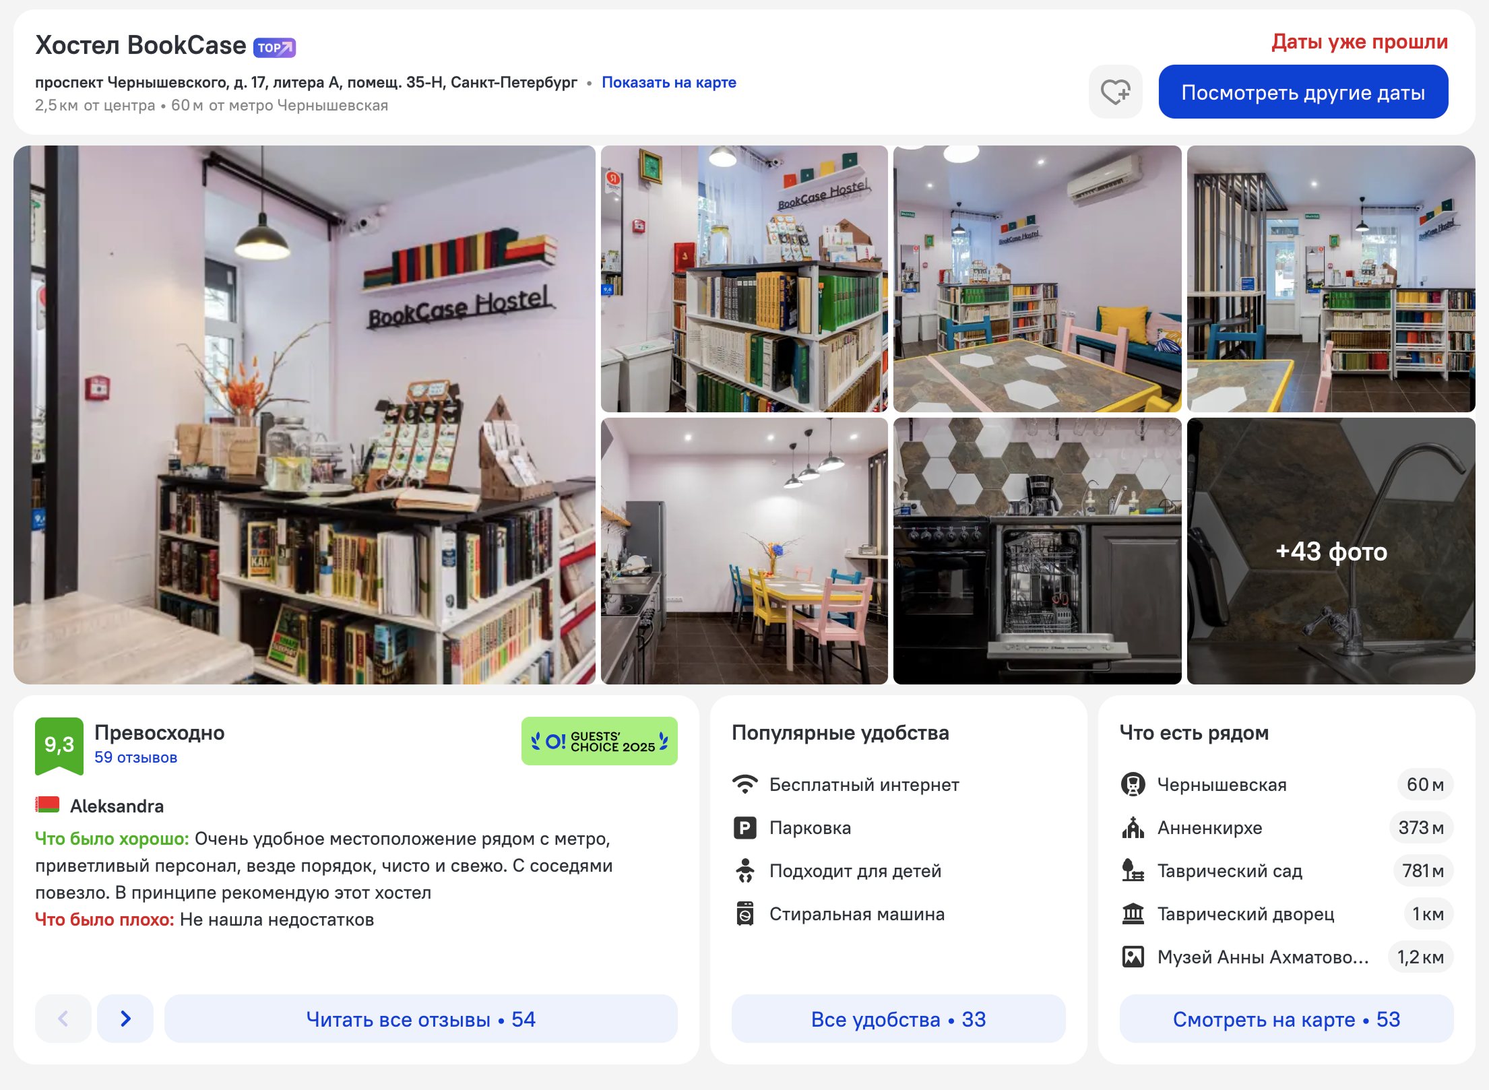The width and height of the screenshot is (1489, 1090).
Task: Click the TOP badge next to hostel name
Action: [x=274, y=48]
